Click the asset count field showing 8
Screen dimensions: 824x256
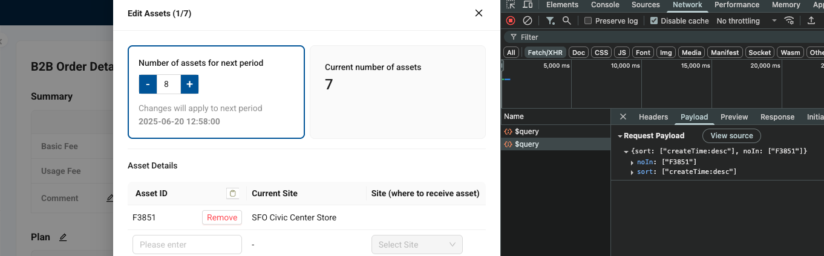point(168,85)
